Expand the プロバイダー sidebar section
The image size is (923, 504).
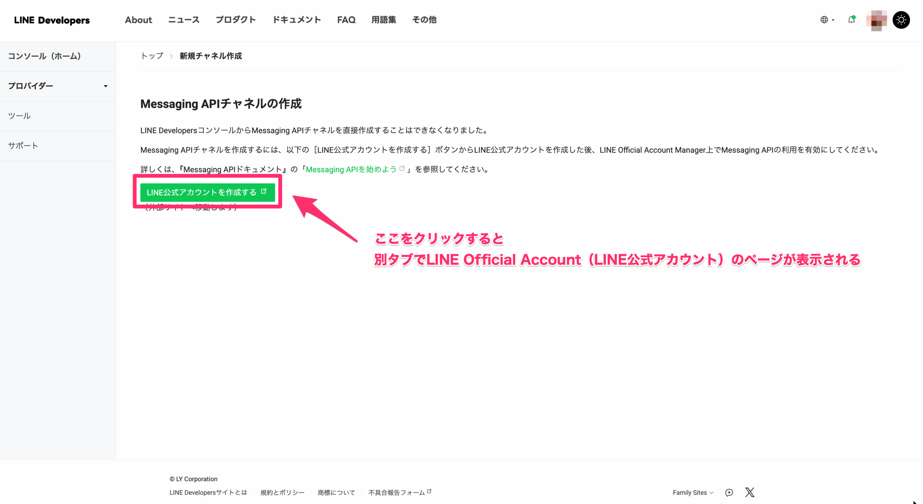click(58, 86)
